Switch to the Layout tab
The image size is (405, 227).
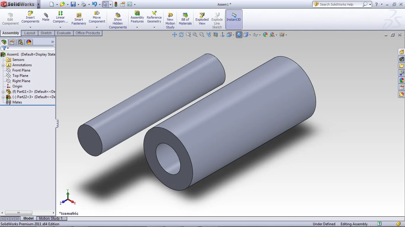click(x=30, y=33)
